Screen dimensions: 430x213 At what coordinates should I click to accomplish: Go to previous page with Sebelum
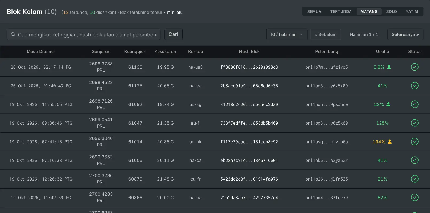pos(326,34)
